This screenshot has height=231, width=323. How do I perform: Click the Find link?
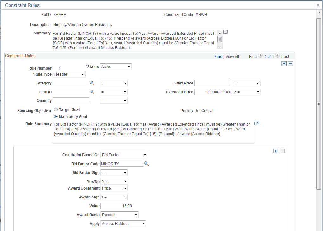(x=218, y=56)
